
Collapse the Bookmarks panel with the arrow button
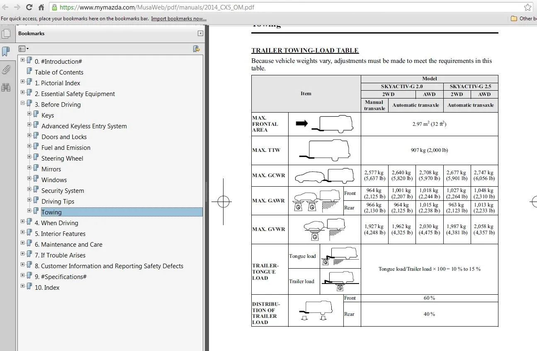(200, 34)
